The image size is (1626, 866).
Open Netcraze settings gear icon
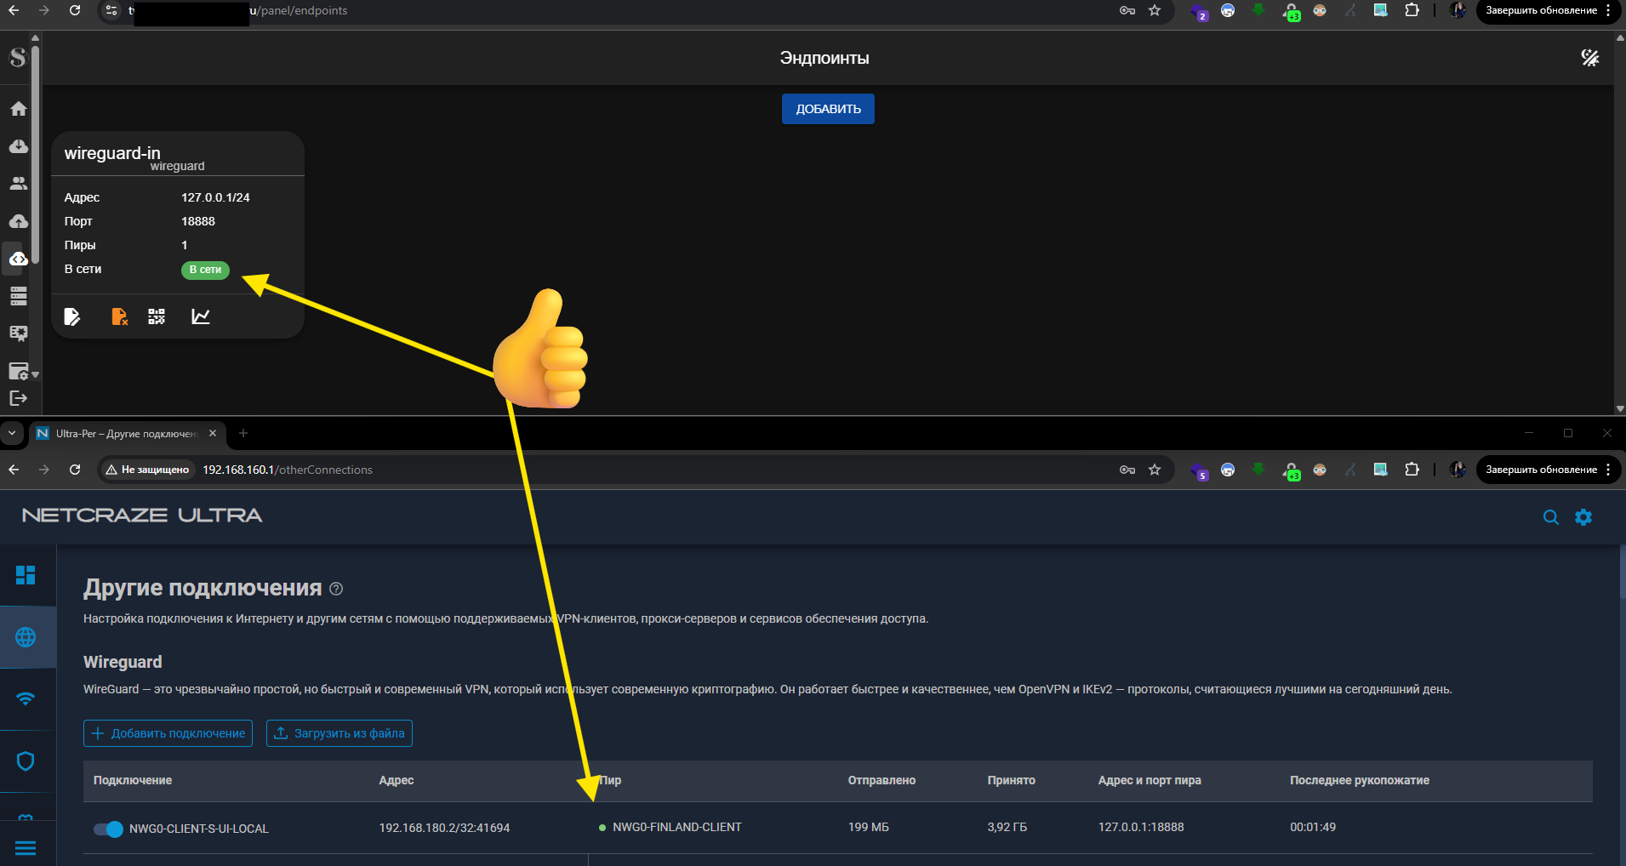coord(1583,517)
